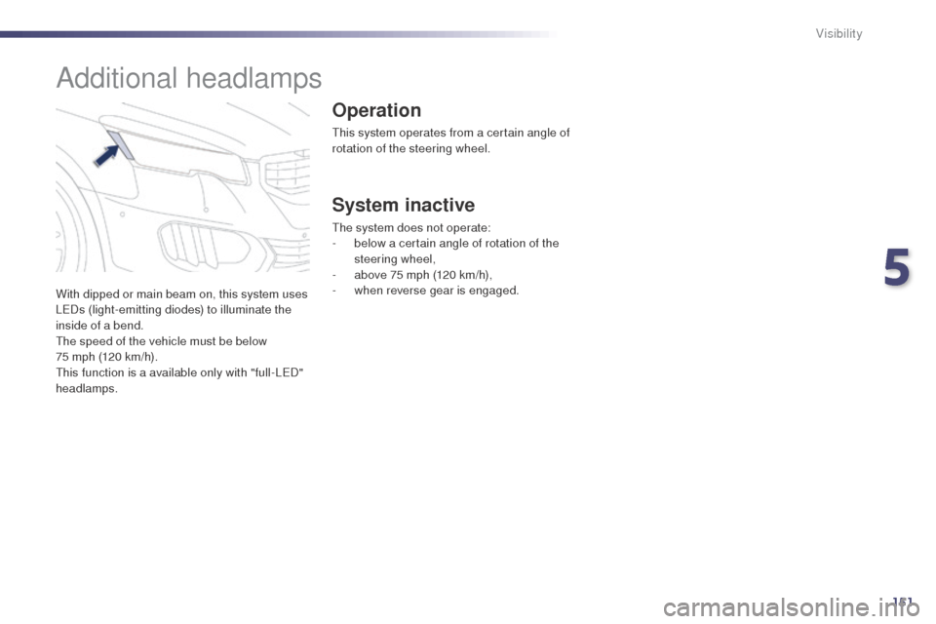936x624 pixels.
Task: Click "This function is a available only" sentence
Action: (179, 380)
